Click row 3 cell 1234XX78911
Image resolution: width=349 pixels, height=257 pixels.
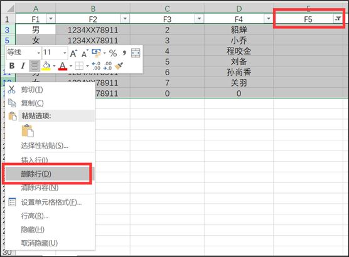click(93, 30)
